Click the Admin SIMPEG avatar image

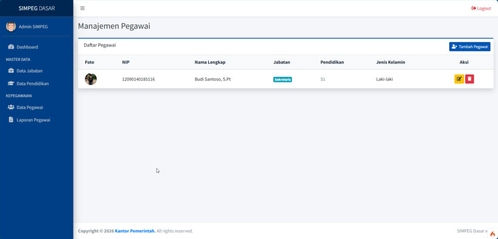point(11,26)
